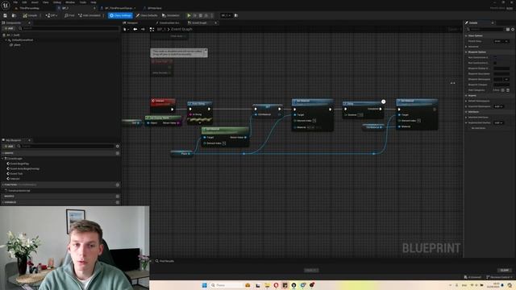This screenshot has height=290, width=516.
Task: Collapse the DefaultSceneRoot component
Action: click(6, 40)
